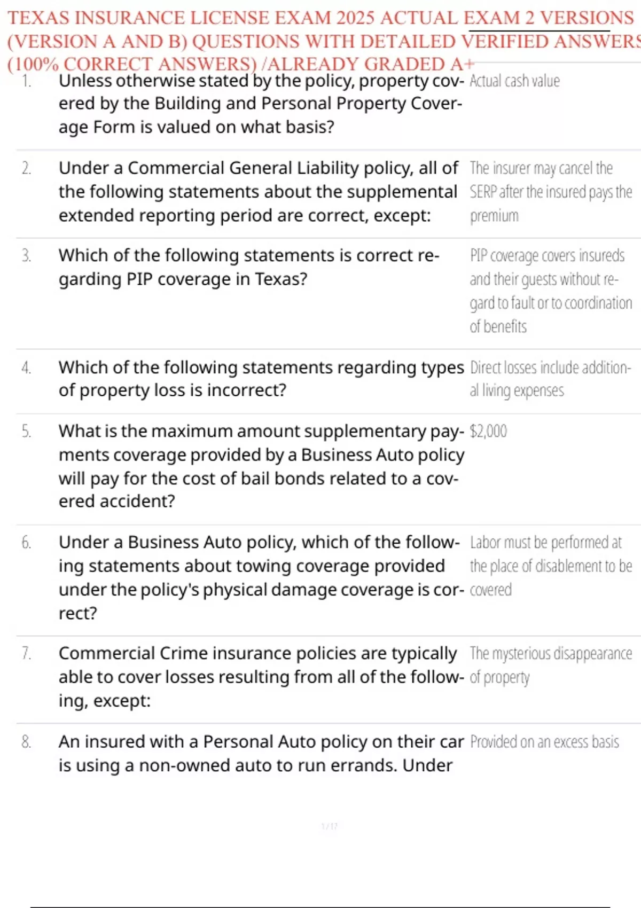The width and height of the screenshot is (641, 908).
Task: Click the question about types of property loss
Action: tap(261, 379)
